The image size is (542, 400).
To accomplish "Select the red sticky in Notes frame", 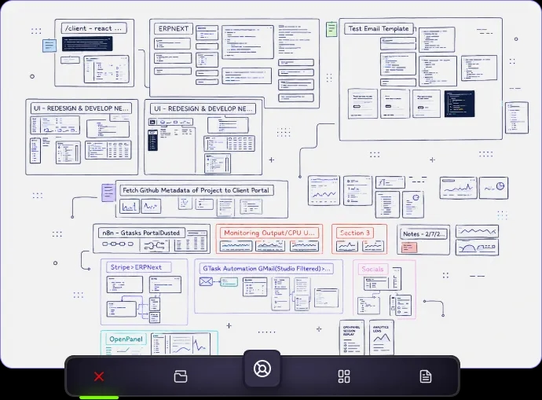I will point(409,248).
